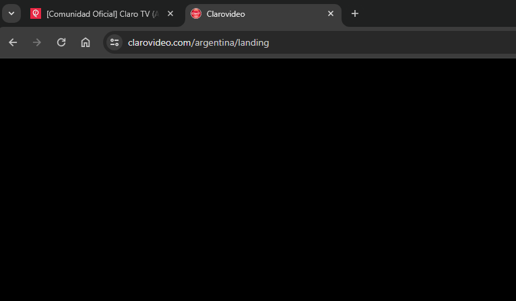Close the Clarovideo tab
Screen dimensions: 516x301
pos(331,13)
